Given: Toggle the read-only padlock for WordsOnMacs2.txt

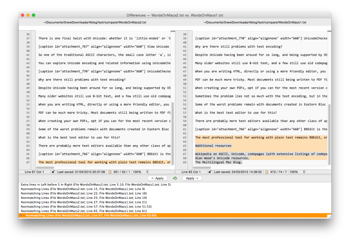Looking at the screenshot, I should click(x=53, y=172).
